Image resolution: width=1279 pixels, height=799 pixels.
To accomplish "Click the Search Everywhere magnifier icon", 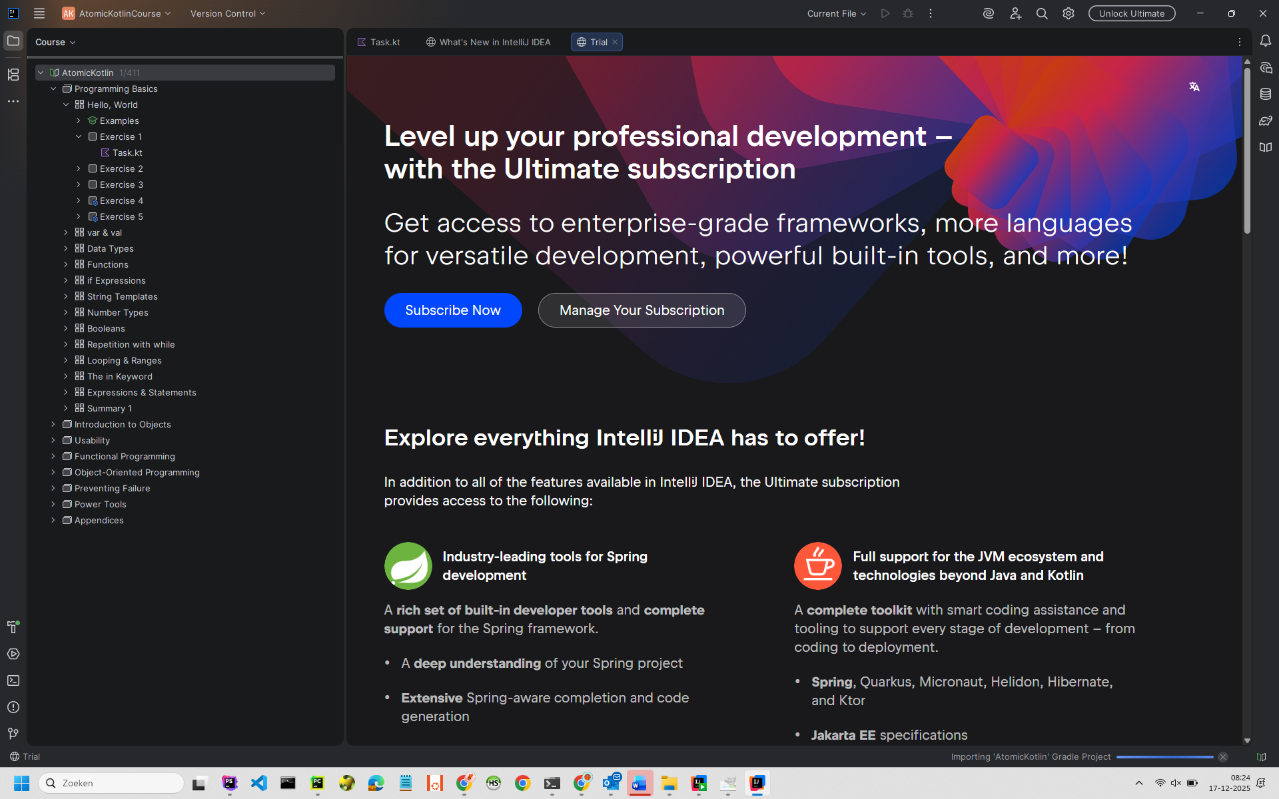I will [x=1042, y=13].
